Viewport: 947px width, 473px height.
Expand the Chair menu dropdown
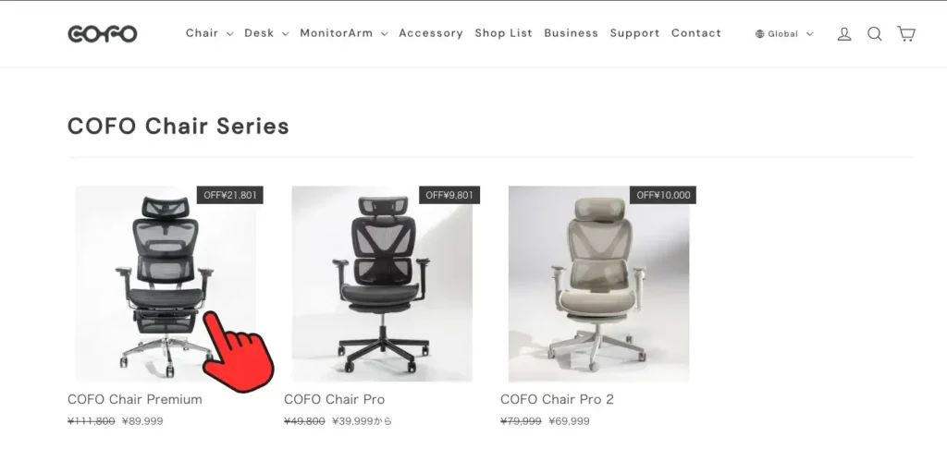click(x=209, y=33)
